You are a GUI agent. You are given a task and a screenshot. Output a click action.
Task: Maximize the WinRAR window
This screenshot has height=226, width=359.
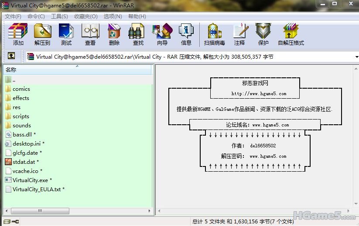click(335, 3)
